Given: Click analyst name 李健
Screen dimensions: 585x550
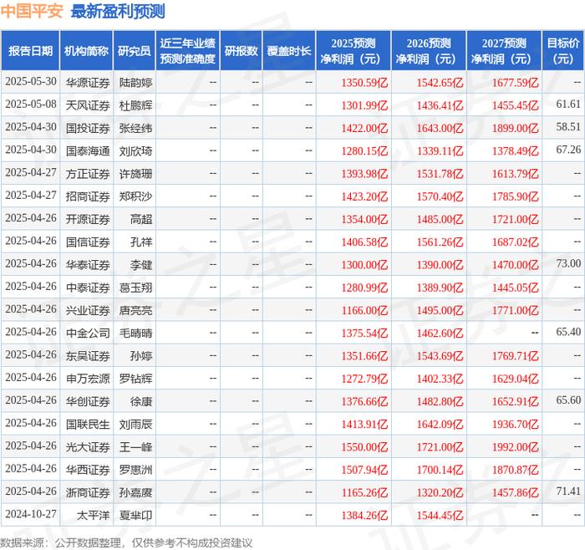Looking at the screenshot, I should 141,265.
